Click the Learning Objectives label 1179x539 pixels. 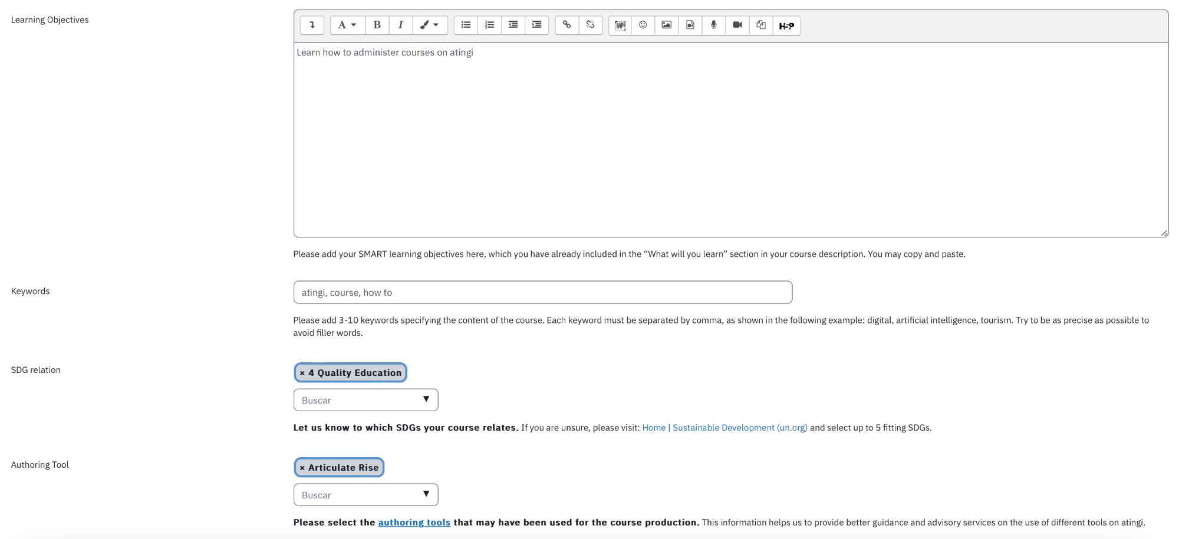(x=50, y=20)
